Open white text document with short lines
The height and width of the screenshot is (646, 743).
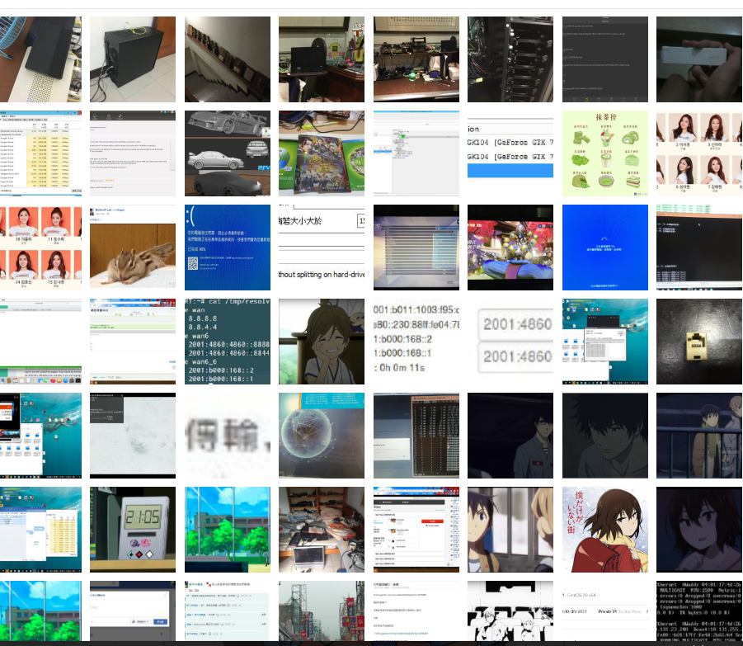416,611
